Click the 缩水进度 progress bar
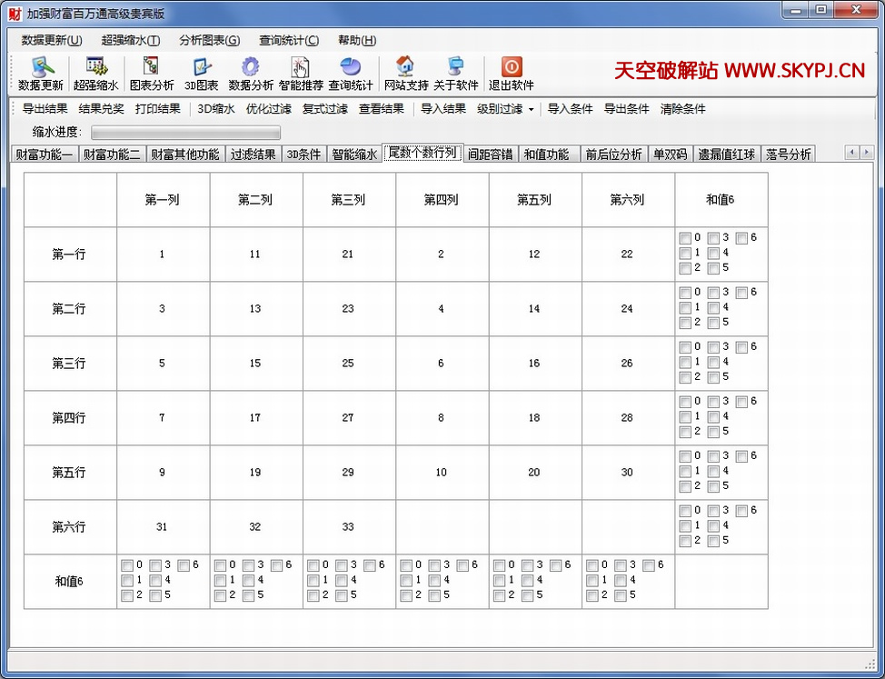Viewport: 885px width, 679px height. (186, 133)
